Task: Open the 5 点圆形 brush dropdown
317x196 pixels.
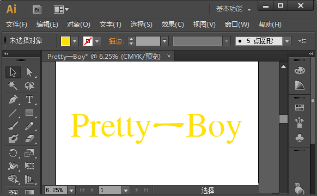Action: (287, 41)
